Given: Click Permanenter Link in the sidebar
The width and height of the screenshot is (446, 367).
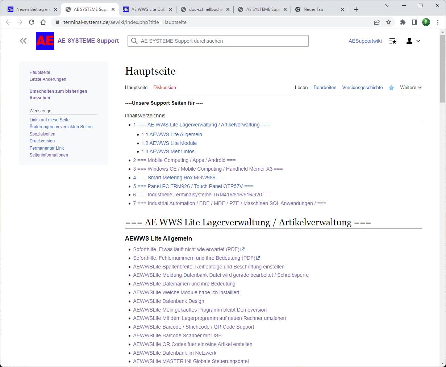Looking at the screenshot, I should [47, 148].
